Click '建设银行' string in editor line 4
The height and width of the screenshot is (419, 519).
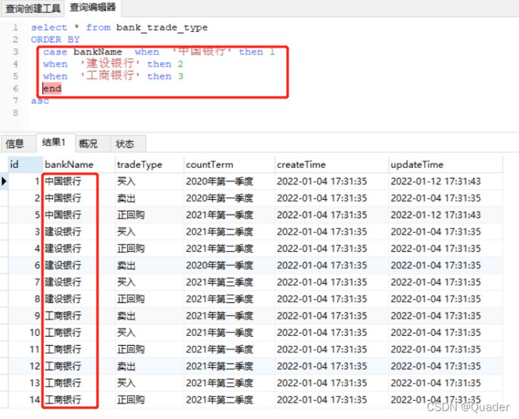coord(110,64)
